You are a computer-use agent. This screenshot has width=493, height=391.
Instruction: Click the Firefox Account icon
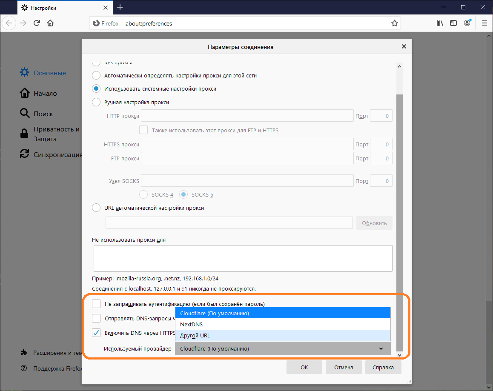[467, 23]
